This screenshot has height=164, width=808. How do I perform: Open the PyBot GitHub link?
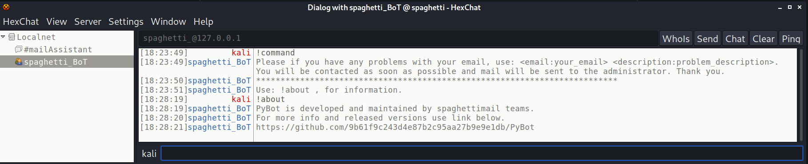[x=395, y=127]
